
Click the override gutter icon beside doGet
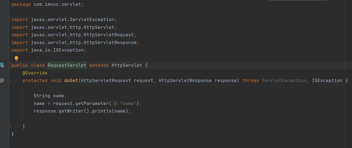tap(2, 80)
